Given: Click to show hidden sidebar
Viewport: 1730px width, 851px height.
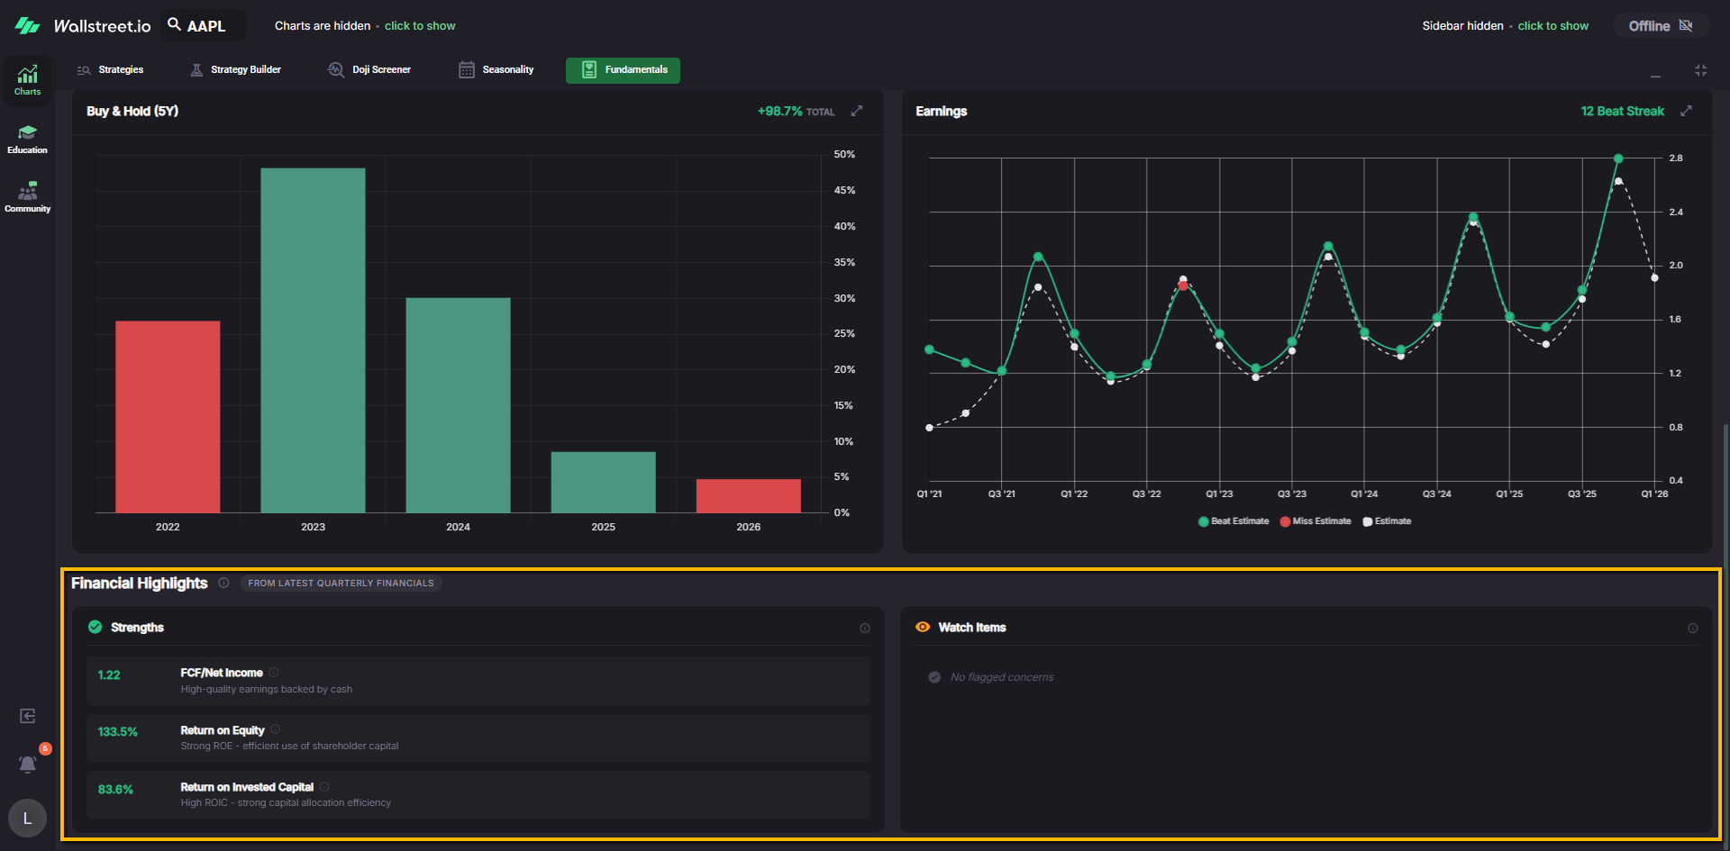Looking at the screenshot, I should (x=1552, y=26).
